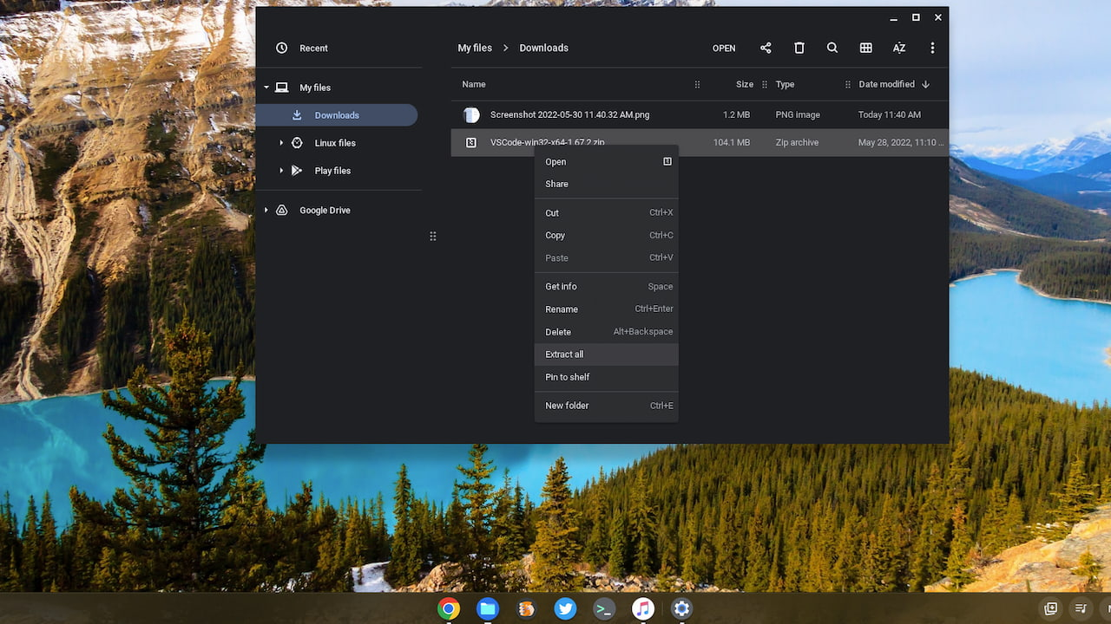Click the Share icon in the toolbar
The height and width of the screenshot is (624, 1111).
[766, 49]
